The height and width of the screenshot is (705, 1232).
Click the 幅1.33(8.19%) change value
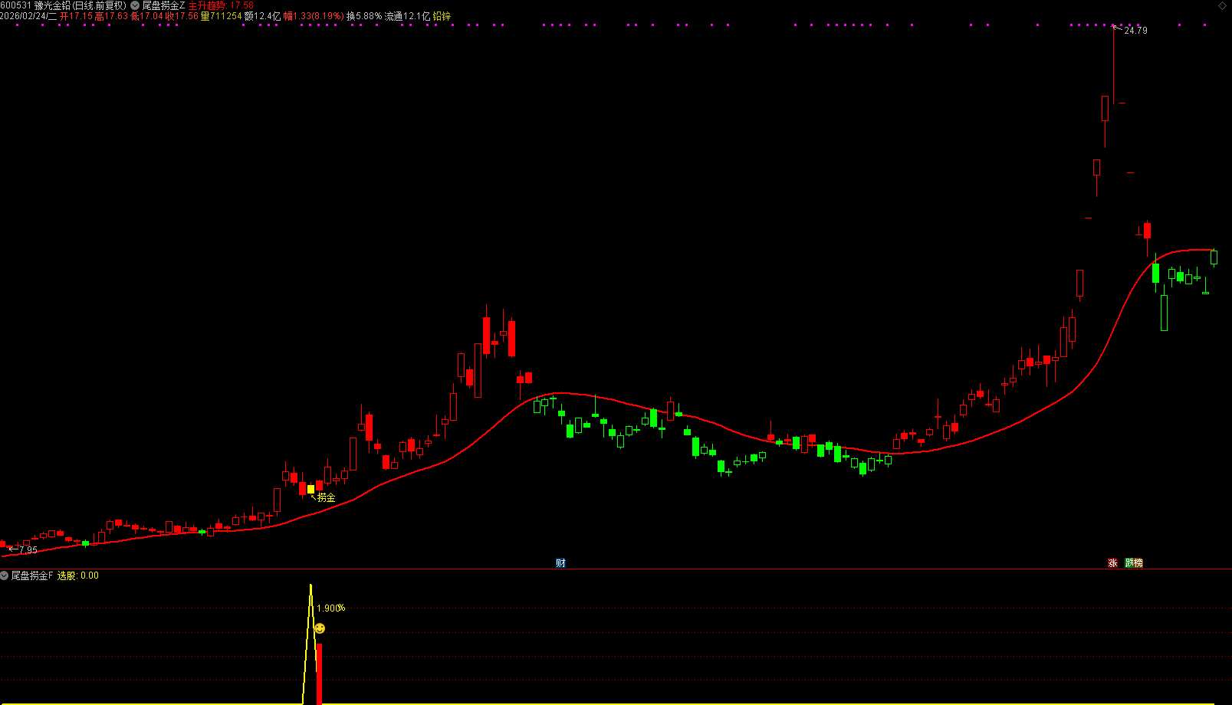(x=314, y=16)
